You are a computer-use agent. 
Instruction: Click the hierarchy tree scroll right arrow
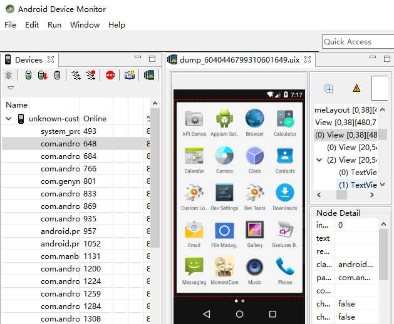[x=372, y=195]
